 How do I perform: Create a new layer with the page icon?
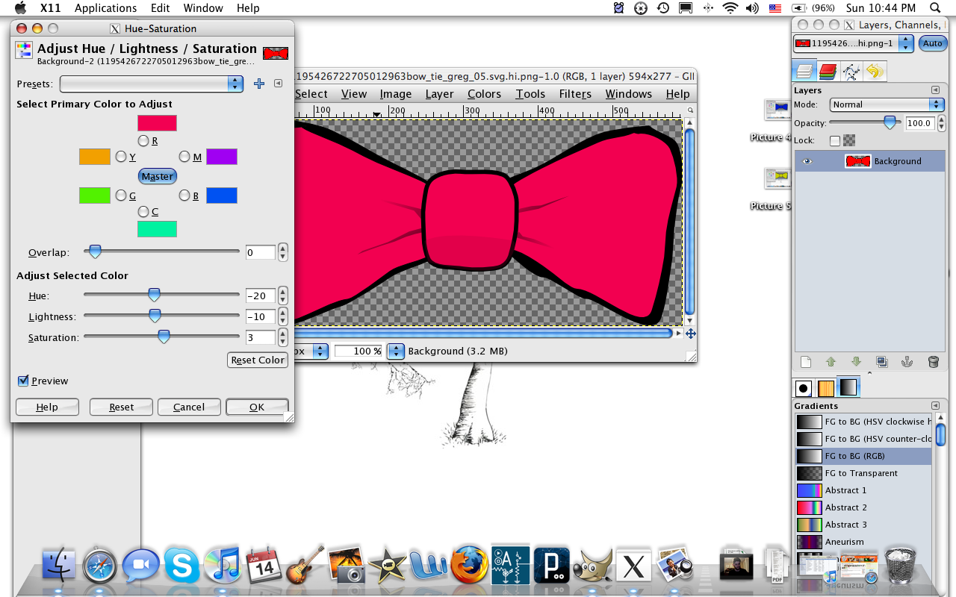coord(805,362)
